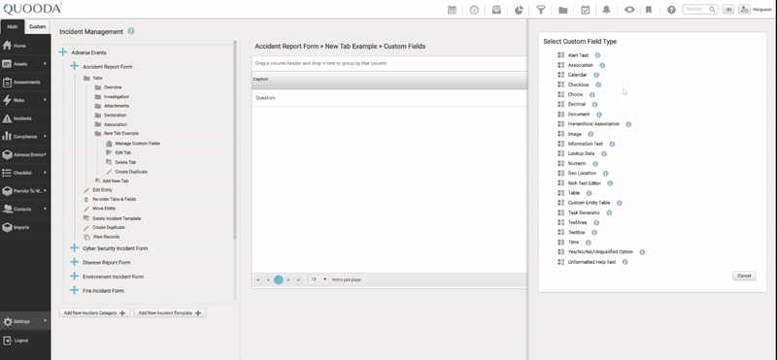Click Add New Incident Template button

tap(169, 313)
